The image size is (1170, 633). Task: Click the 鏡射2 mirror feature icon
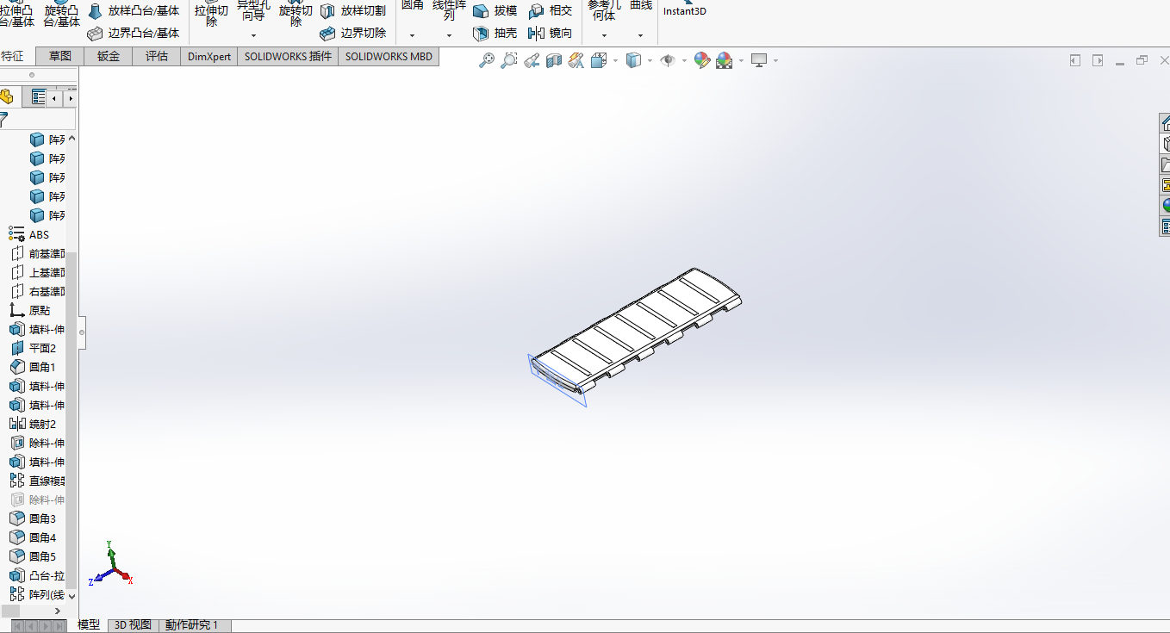click(16, 424)
